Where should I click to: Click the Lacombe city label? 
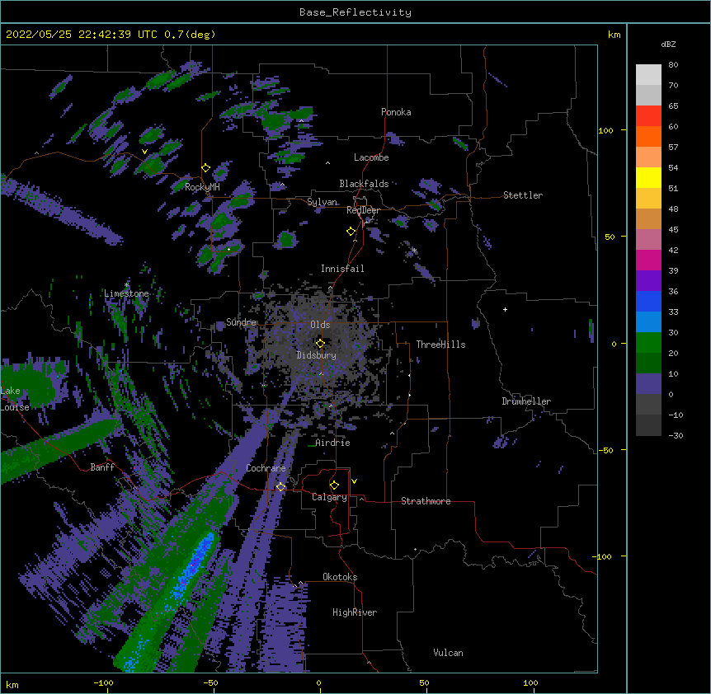tap(371, 157)
